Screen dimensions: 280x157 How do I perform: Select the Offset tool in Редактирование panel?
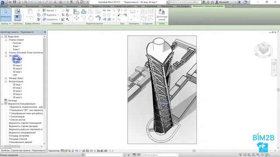click(x=84, y=12)
